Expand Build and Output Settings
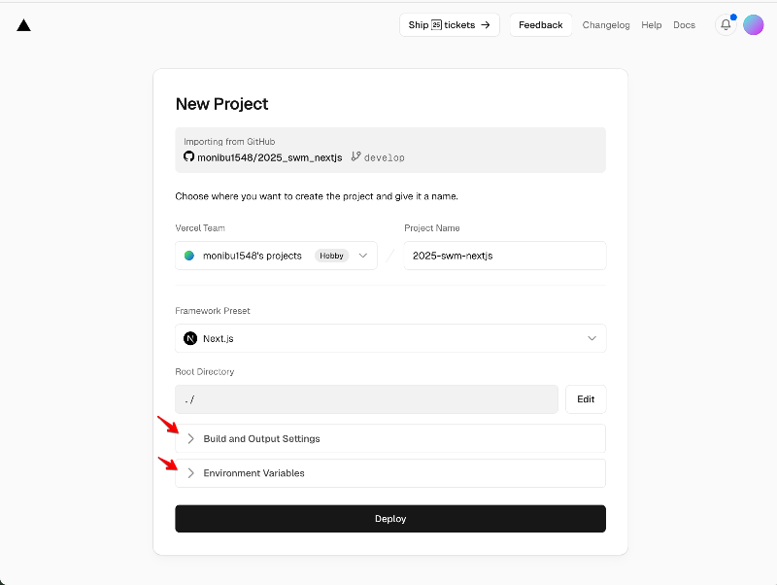 point(390,439)
